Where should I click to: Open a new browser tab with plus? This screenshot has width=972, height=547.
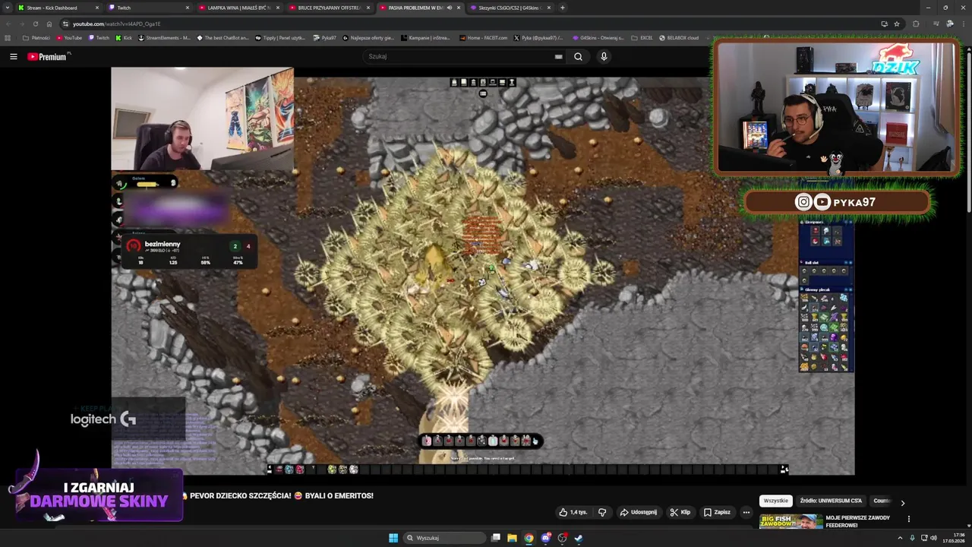click(562, 8)
